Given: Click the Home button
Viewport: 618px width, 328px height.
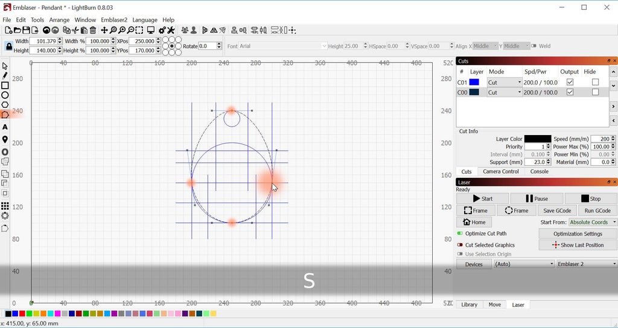Looking at the screenshot, I should (x=474, y=222).
